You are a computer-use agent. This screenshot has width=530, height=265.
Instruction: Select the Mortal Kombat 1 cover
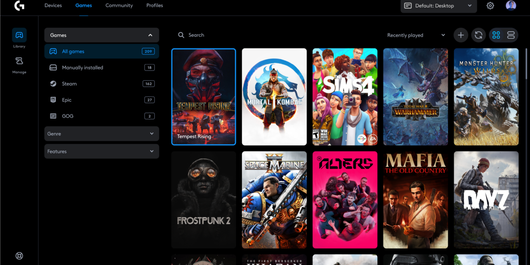point(274,97)
